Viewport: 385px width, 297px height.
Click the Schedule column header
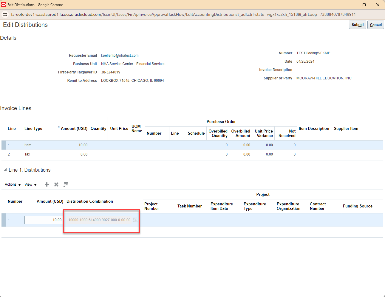click(x=196, y=133)
